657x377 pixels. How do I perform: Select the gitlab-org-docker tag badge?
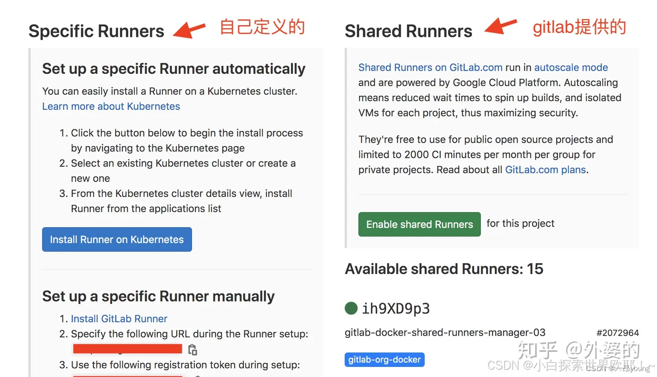pos(385,360)
